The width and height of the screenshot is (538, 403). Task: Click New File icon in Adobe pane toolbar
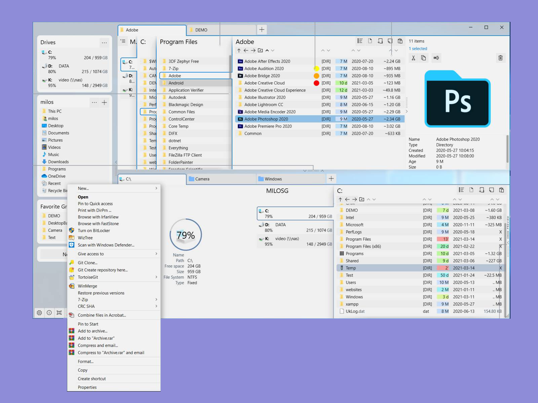click(370, 41)
